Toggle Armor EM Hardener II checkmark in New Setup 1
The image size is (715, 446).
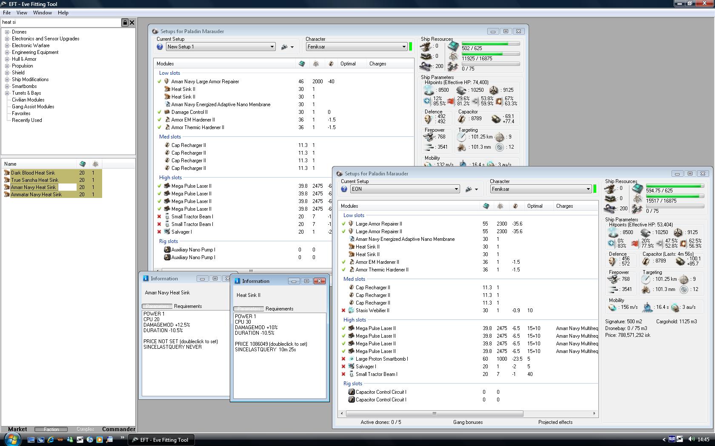click(x=160, y=120)
